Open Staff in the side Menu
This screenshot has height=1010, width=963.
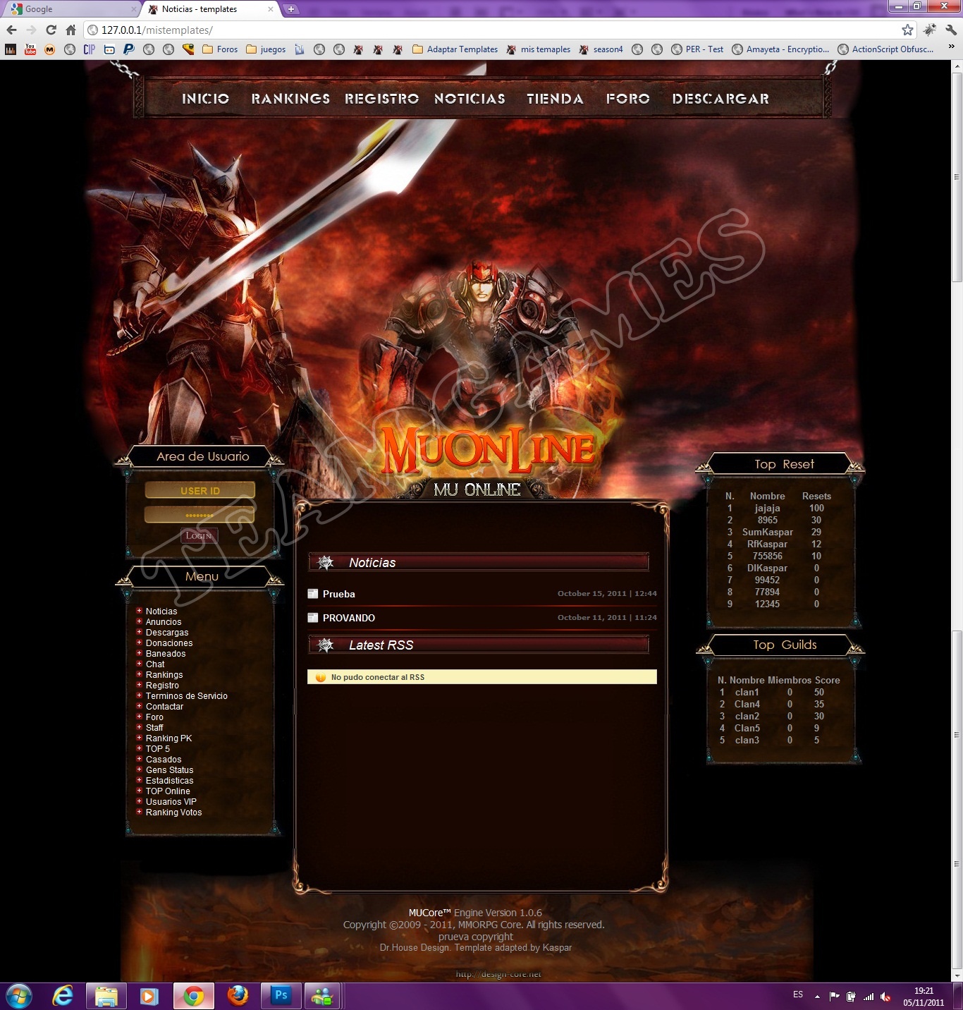[x=154, y=728]
